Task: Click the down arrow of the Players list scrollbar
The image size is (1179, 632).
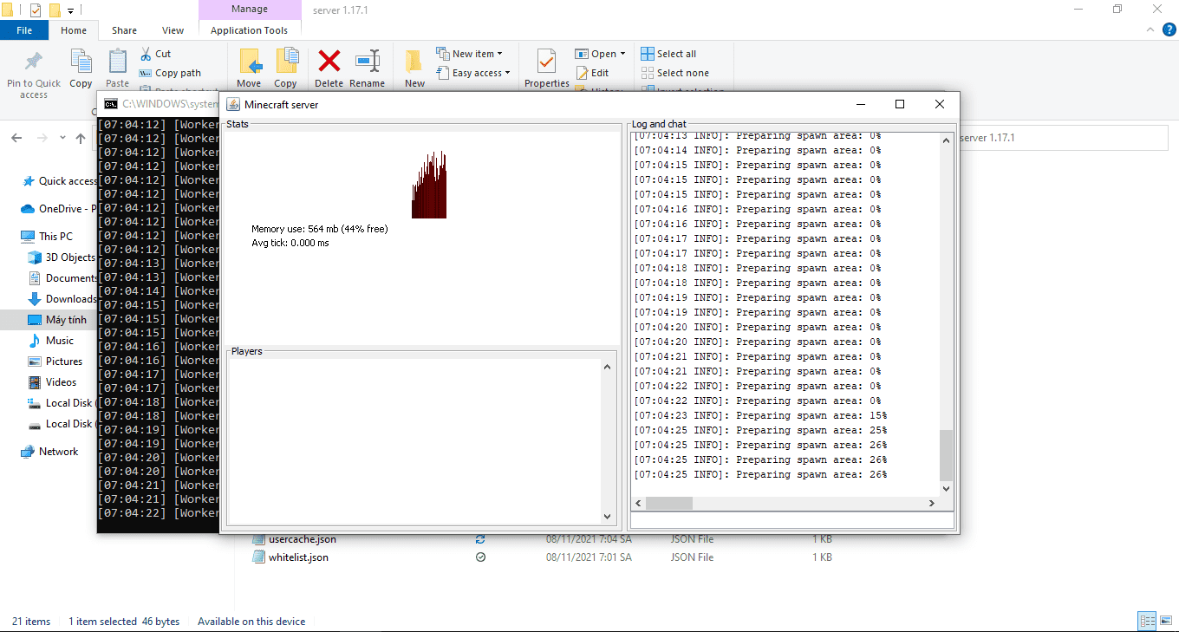Action: pos(607,518)
